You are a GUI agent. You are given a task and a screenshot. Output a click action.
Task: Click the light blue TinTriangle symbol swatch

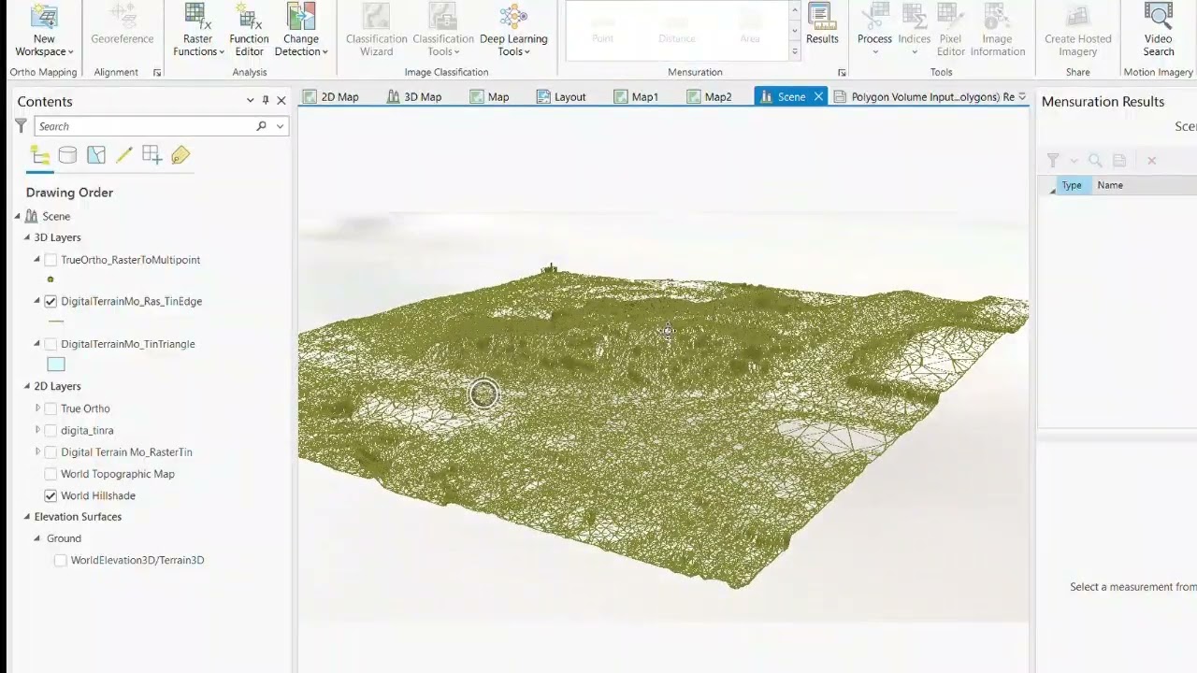point(56,365)
